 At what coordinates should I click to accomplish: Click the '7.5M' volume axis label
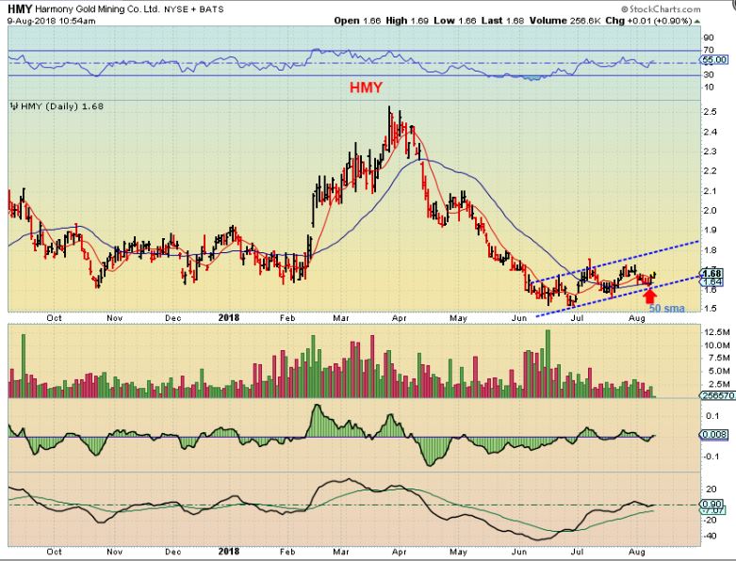tap(719, 358)
